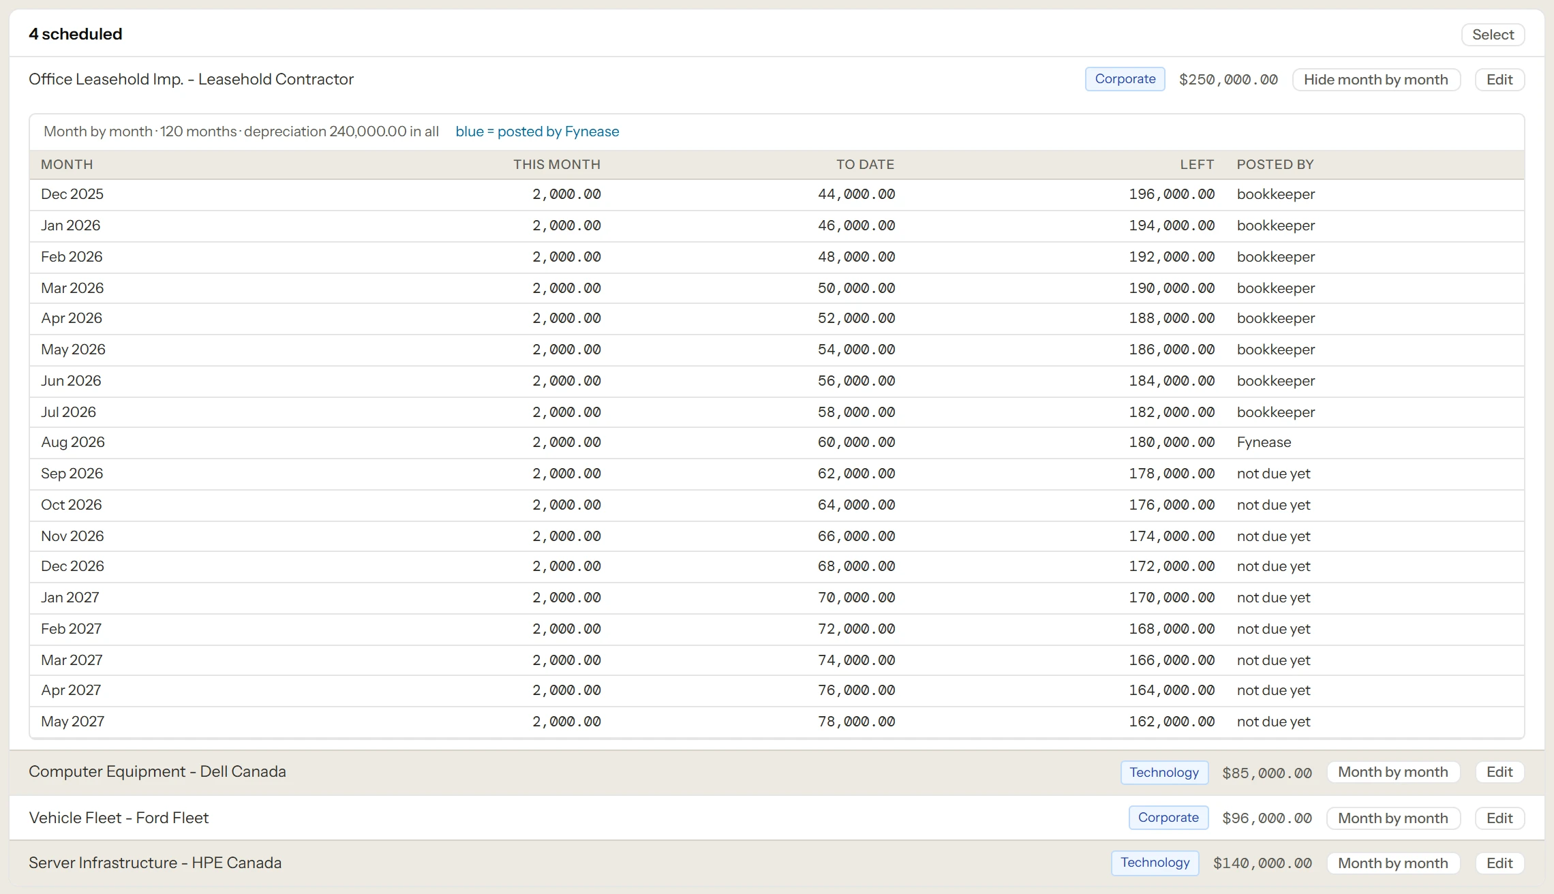1554x894 pixels.
Task: Click the '4 scheduled' heading
Action: pos(76,34)
